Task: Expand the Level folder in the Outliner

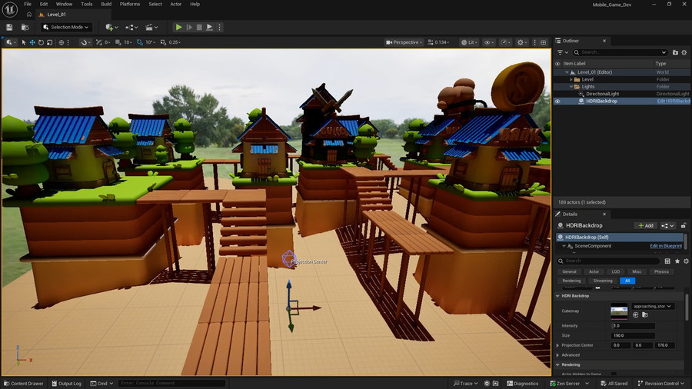Action: [x=571, y=79]
